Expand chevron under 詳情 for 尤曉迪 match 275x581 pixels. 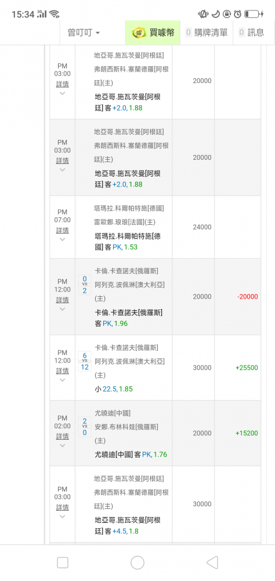pyautogui.click(x=62, y=446)
